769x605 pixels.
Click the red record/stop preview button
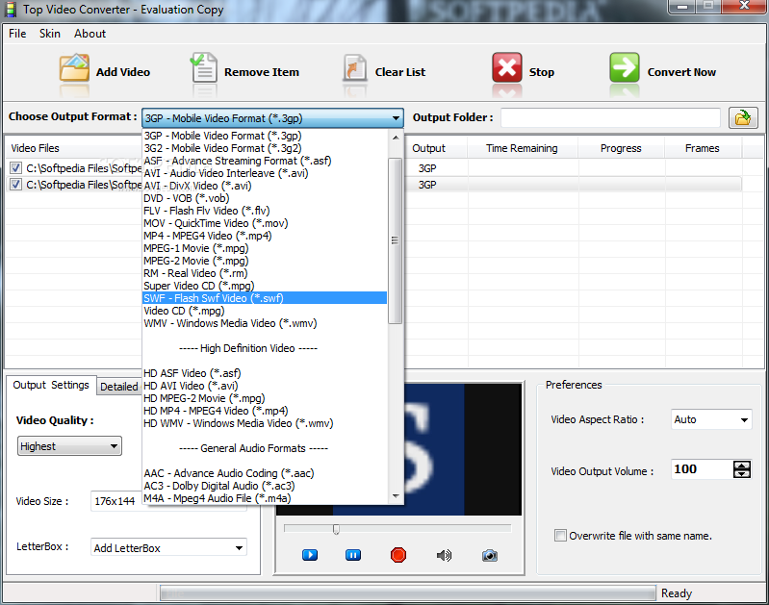398,555
